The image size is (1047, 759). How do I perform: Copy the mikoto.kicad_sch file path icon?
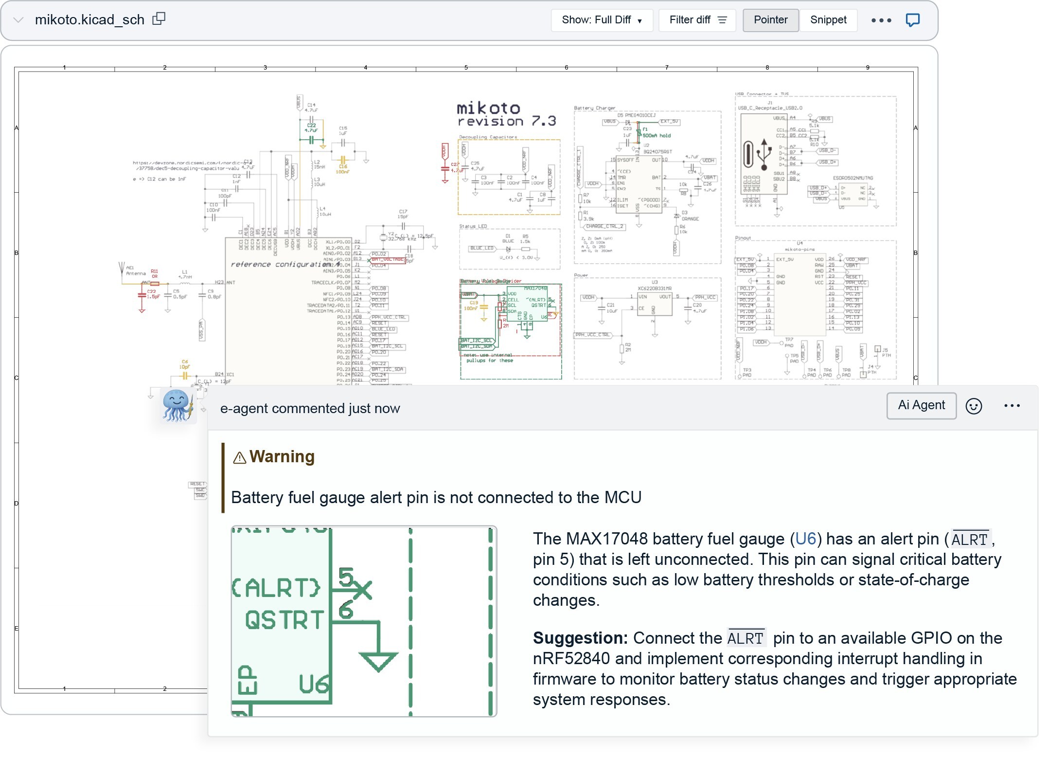click(x=159, y=19)
